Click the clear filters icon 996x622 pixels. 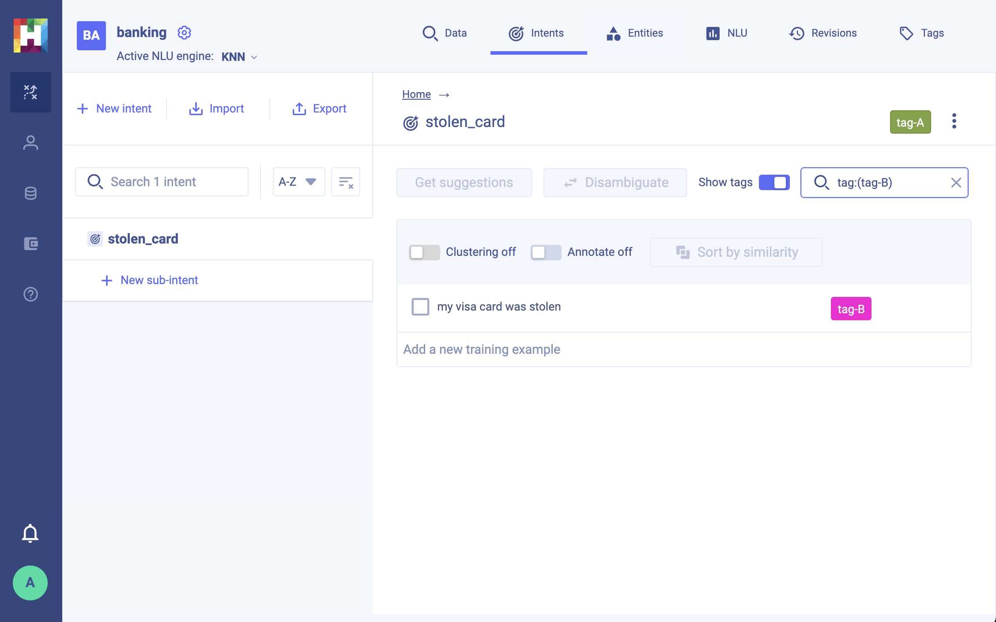[346, 182]
